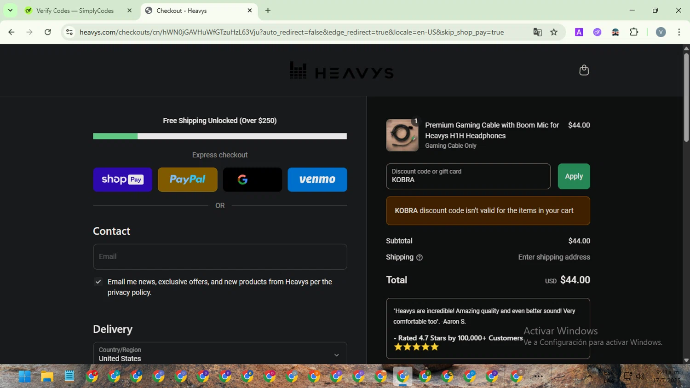Click the Heavys logo at page top
Viewport: 690px width, 388px height.
[x=341, y=70]
